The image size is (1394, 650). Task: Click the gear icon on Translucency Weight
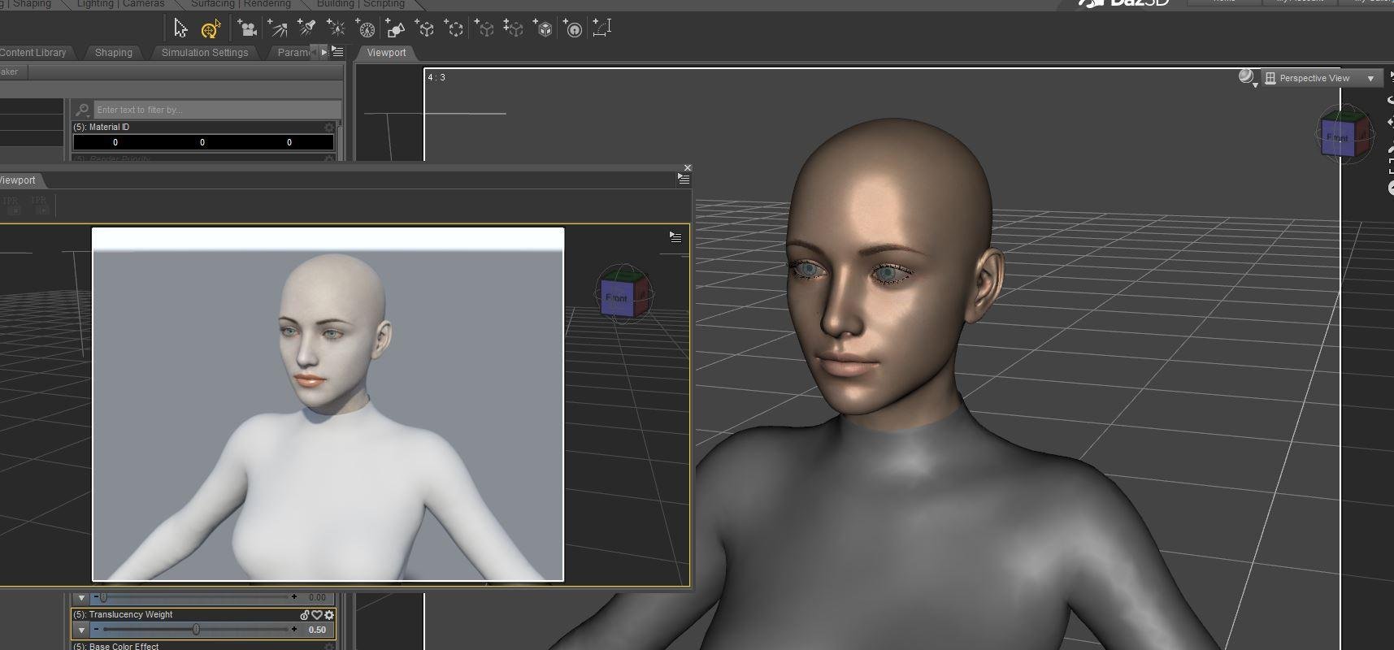[x=329, y=615]
